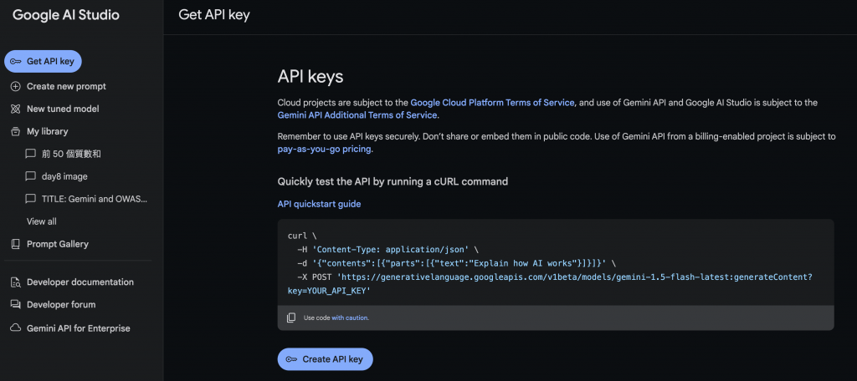
Task: Open the day8 image saved prompt
Action: 64,176
